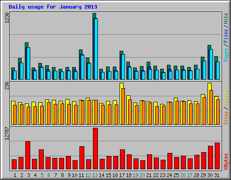The width and height of the screenshot is (231, 180).
Task: Click day label 23 on the axis
Action: pos(162,175)
